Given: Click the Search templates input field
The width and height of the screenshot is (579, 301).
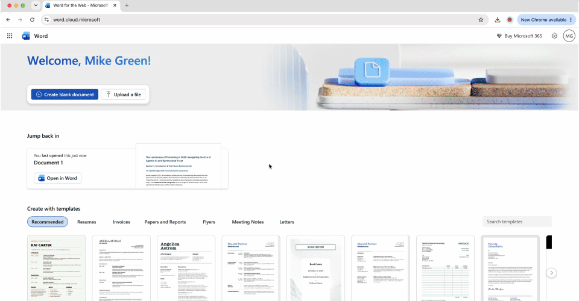Looking at the screenshot, I should [x=517, y=222].
